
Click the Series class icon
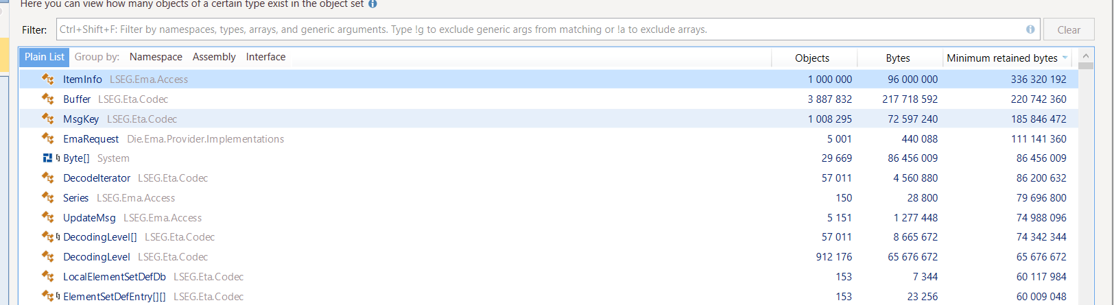tap(48, 197)
